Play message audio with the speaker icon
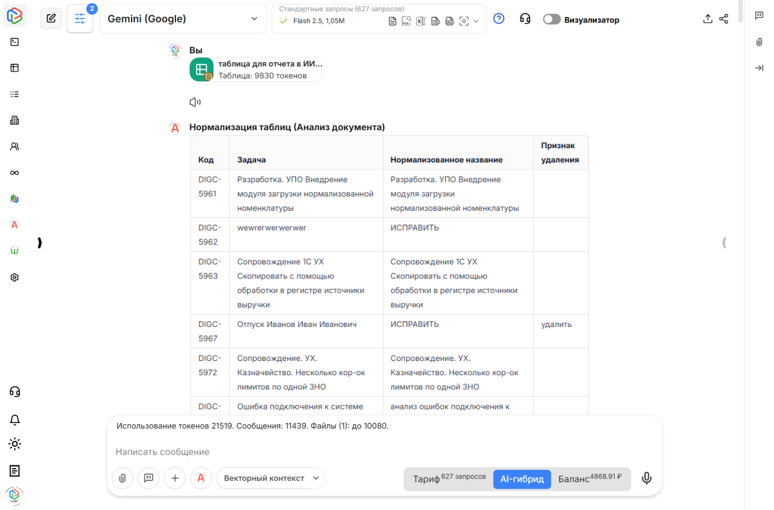The image size is (774, 510). pyautogui.click(x=195, y=102)
